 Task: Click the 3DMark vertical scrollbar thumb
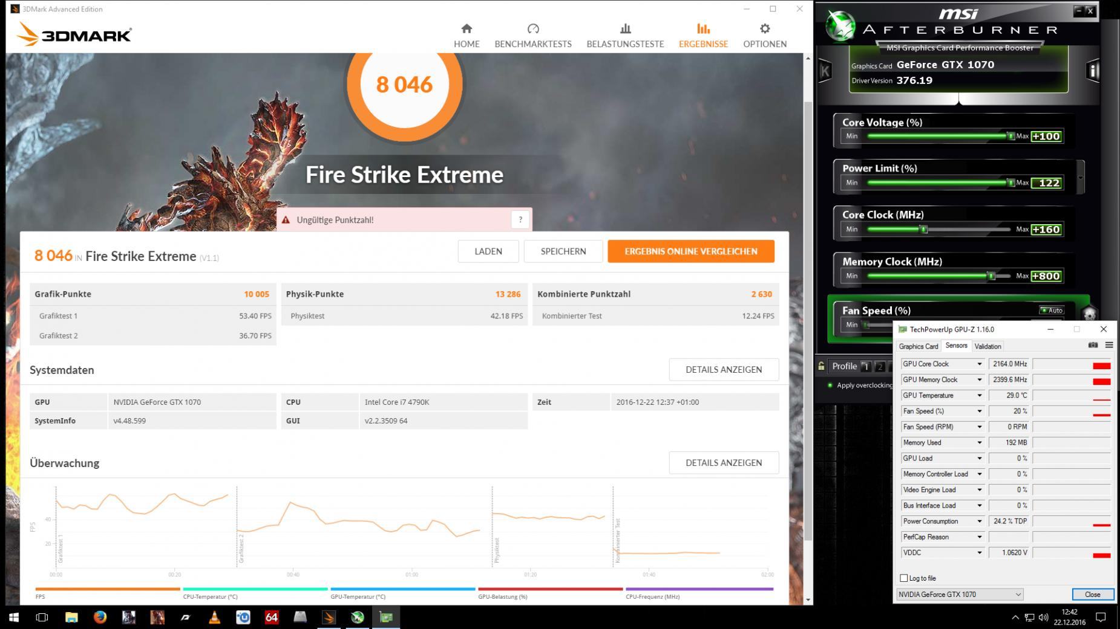pyautogui.click(x=808, y=320)
